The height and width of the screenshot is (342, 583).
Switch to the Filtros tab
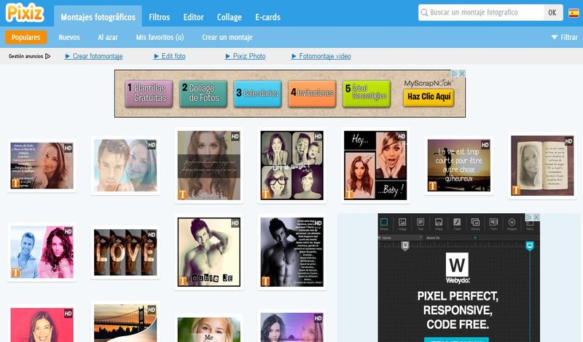[159, 17]
